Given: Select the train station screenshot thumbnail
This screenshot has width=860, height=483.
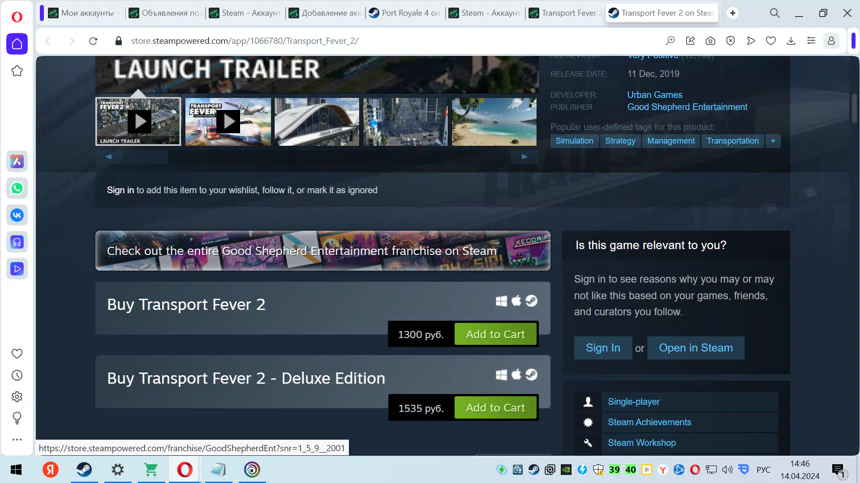Looking at the screenshot, I should [x=317, y=122].
